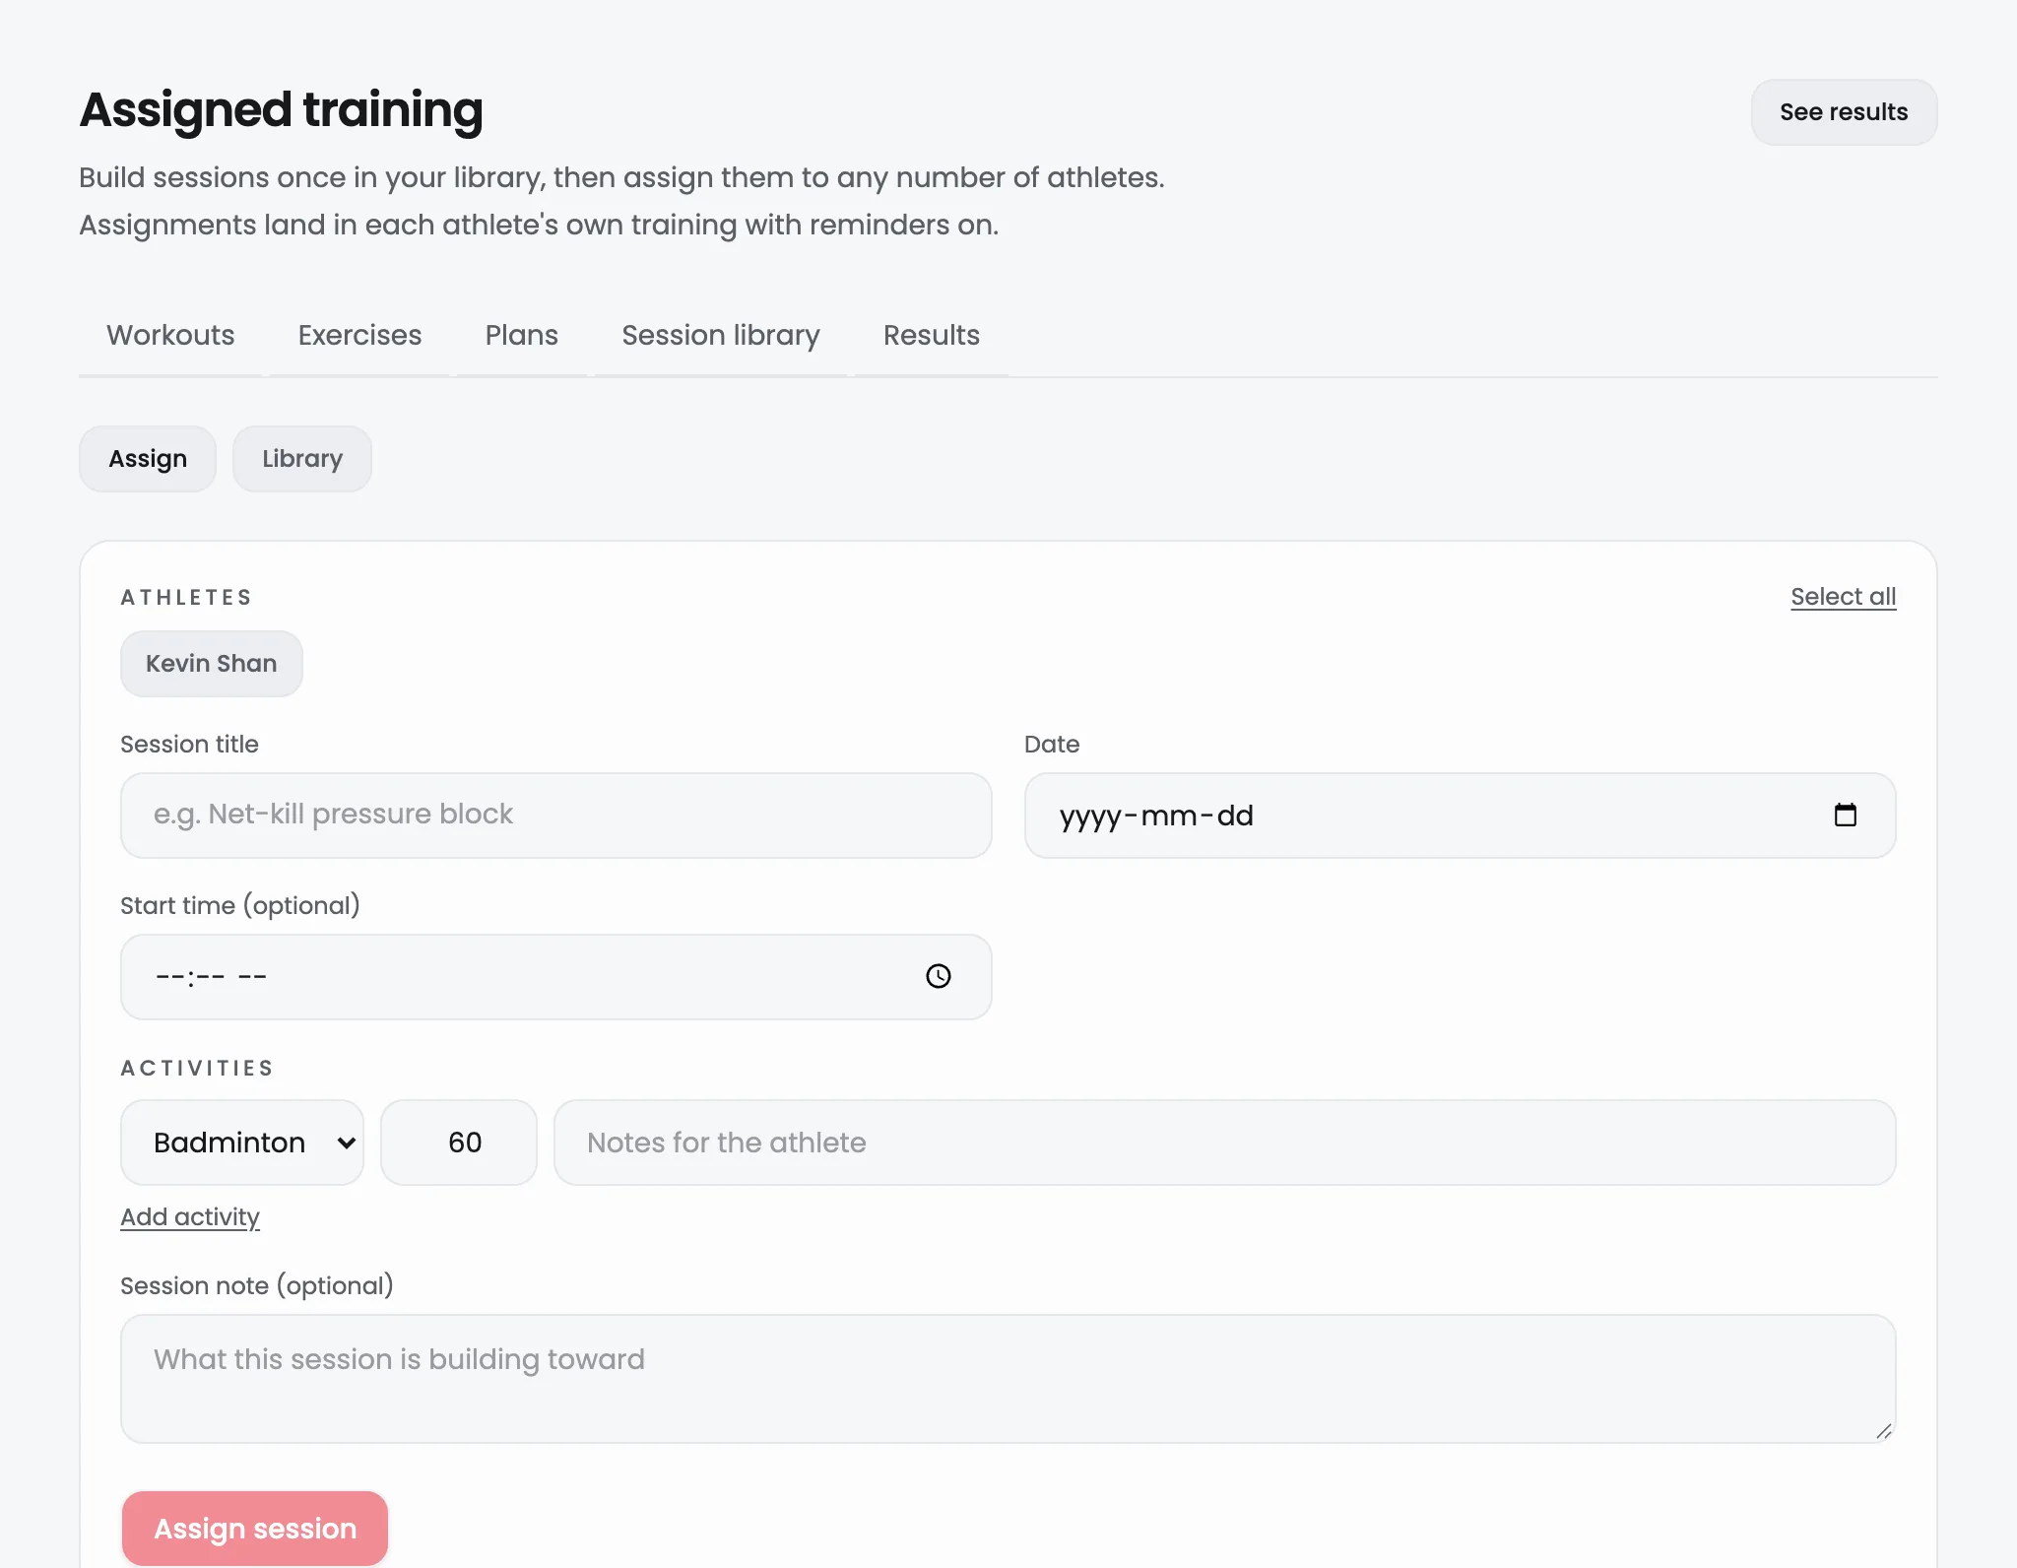Focus the Session title input field
Image resolution: width=2017 pixels, height=1568 pixels.
(556, 816)
